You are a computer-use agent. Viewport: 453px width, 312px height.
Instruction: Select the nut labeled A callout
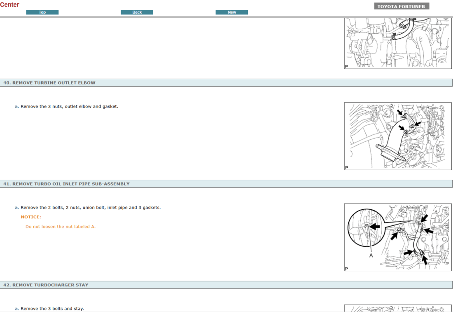click(x=370, y=255)
